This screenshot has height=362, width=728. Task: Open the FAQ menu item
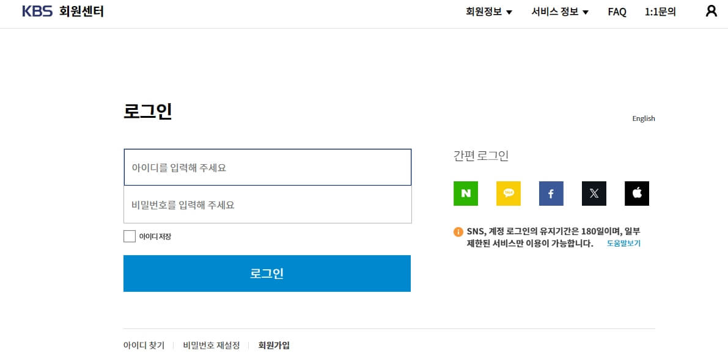click(x=617, y=12)
